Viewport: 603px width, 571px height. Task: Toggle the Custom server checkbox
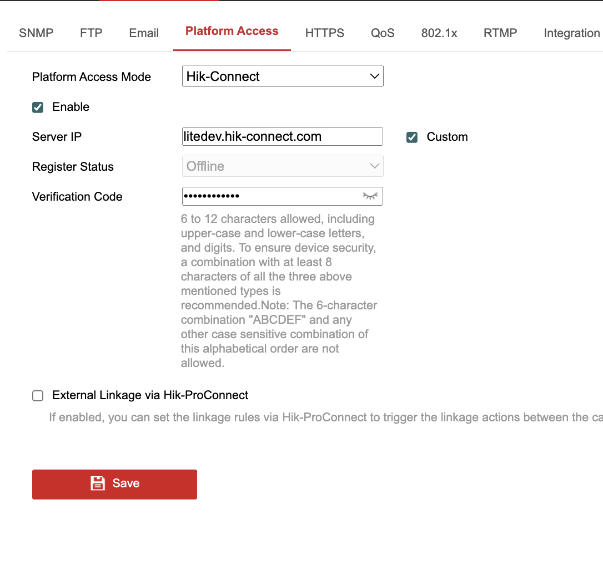pyautogui.click(x=412, y=137)
